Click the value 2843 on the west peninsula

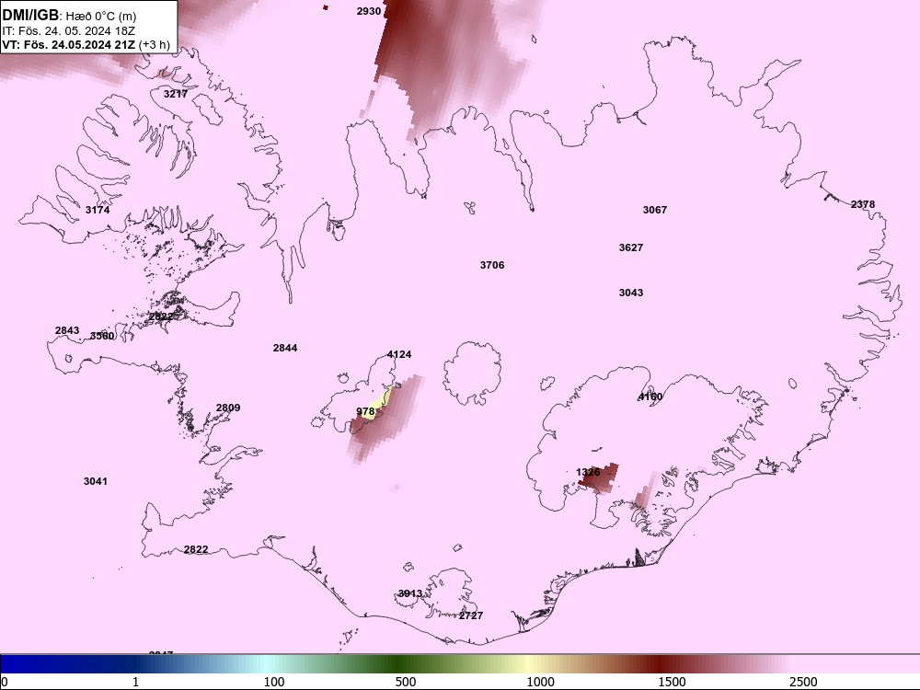pyautogui.click(x=67, y=331)
